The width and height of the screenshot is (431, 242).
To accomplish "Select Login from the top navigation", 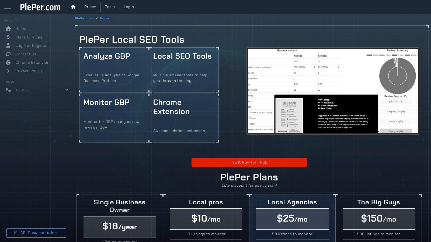I will (128, 7).
